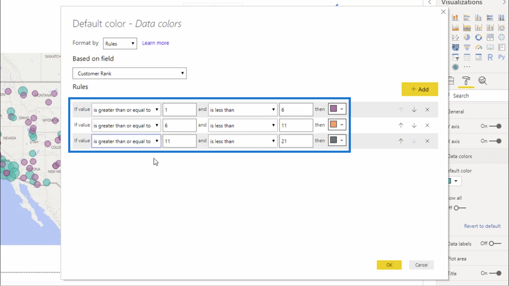Select the line and clustered column chart visual
Viewport: 509px width, 286px height.
coord(490,28)
